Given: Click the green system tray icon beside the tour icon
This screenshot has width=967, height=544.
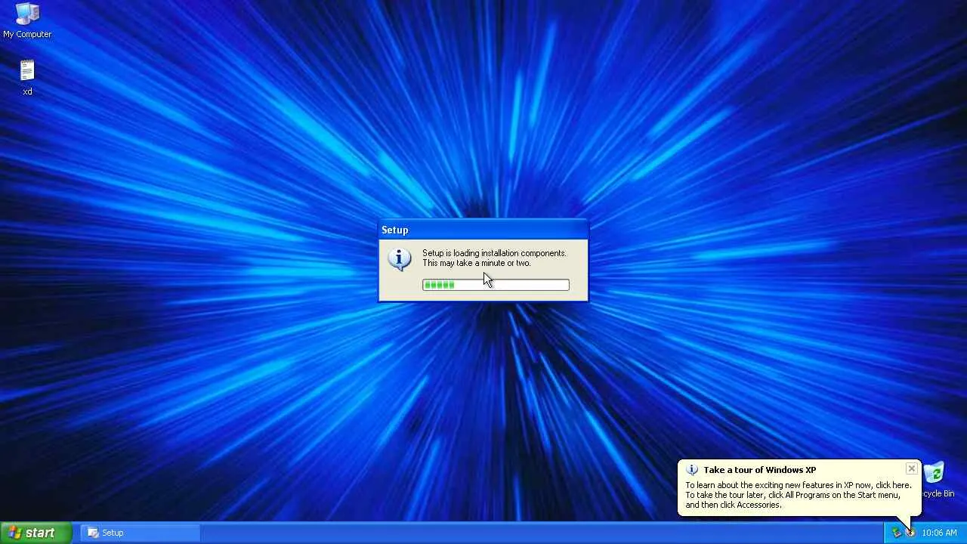Looking at the screenshot, I should point(897,533).
